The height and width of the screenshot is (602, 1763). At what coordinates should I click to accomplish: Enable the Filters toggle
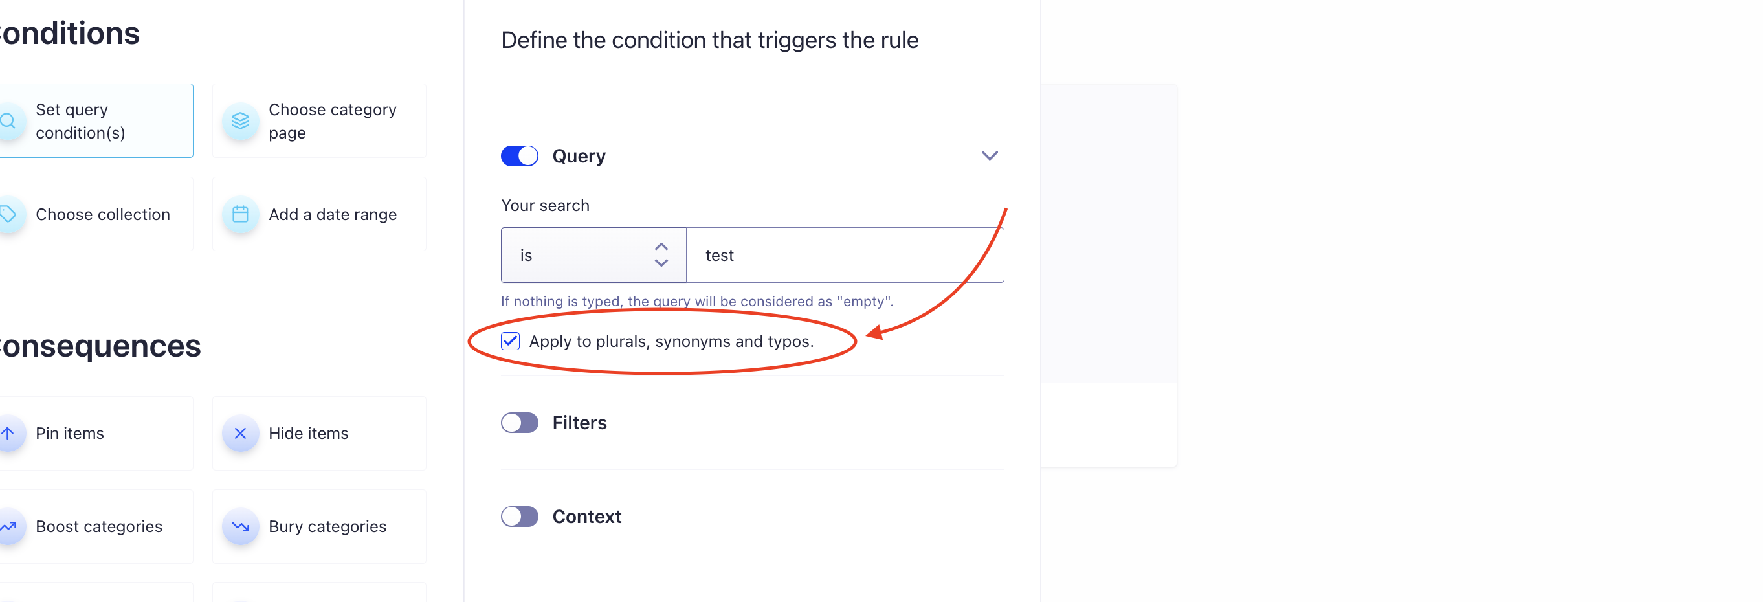coord(520,423)
